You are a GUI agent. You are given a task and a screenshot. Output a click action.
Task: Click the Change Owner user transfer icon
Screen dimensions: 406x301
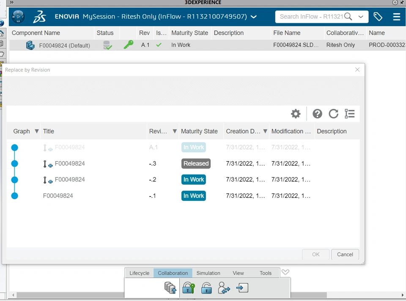click(x=224, y=287)
